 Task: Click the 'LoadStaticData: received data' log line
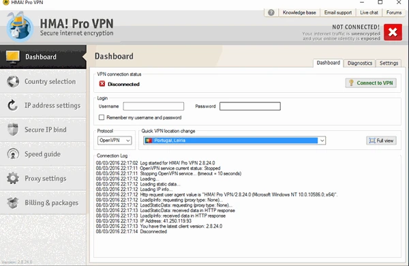166,210
